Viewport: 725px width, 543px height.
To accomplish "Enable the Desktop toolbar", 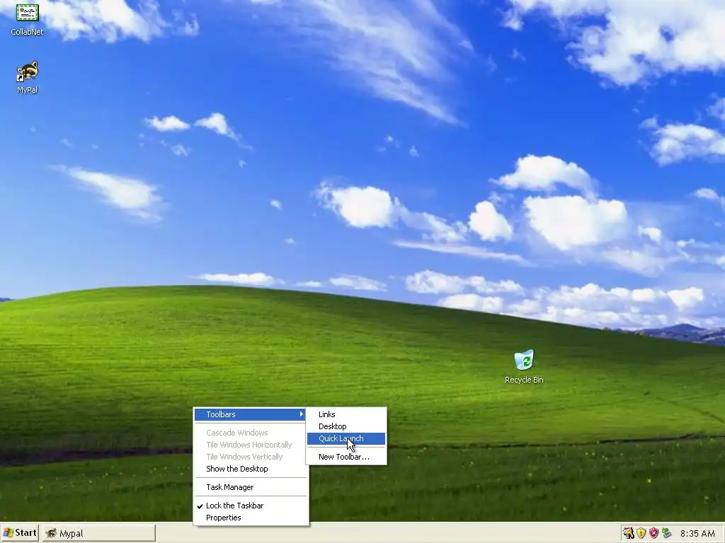I will point(346,426).
